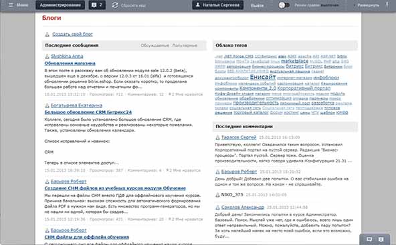
Task: Reset the cache via Сбросить кеш
Action: [x=133, y=5]
